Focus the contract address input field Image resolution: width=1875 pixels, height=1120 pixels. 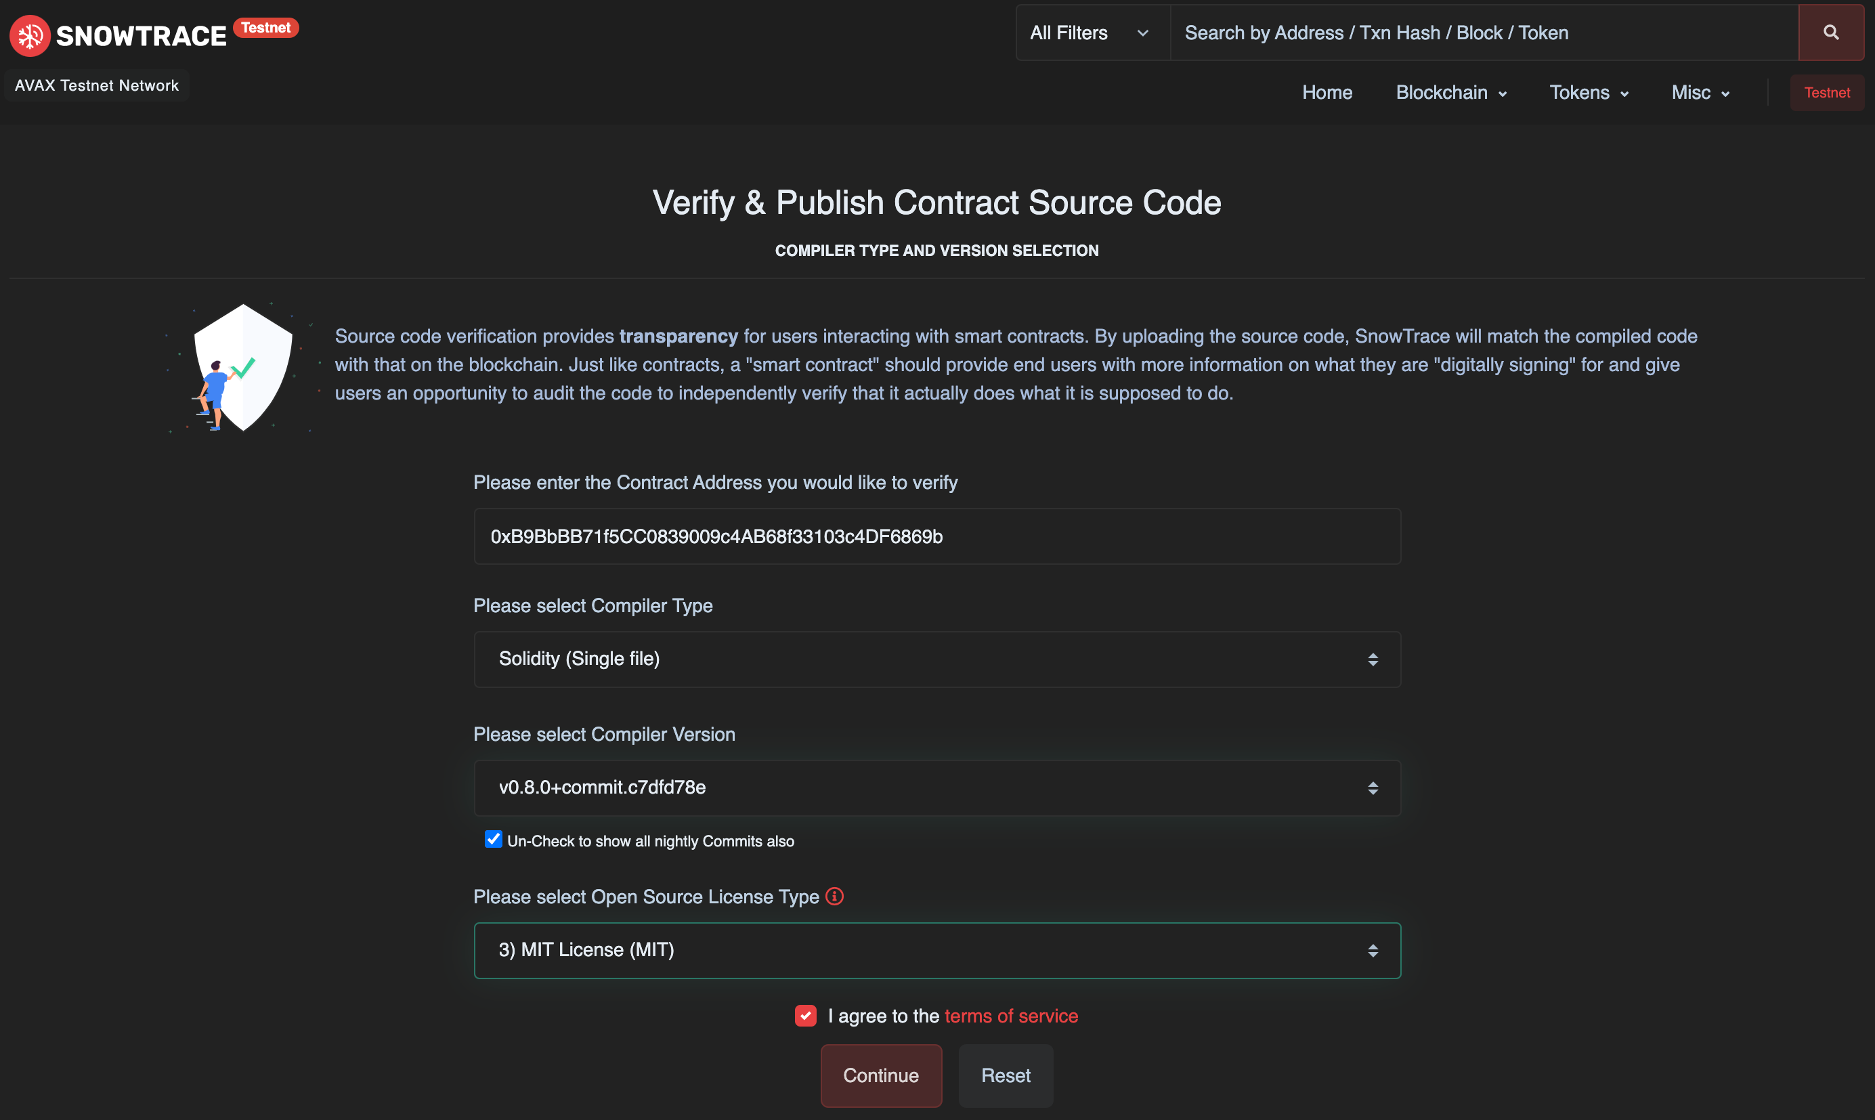937,536
